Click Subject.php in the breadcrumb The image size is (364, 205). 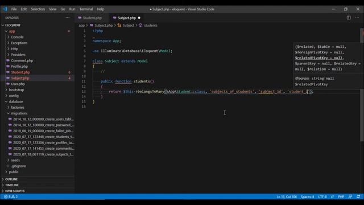point(104,25)
